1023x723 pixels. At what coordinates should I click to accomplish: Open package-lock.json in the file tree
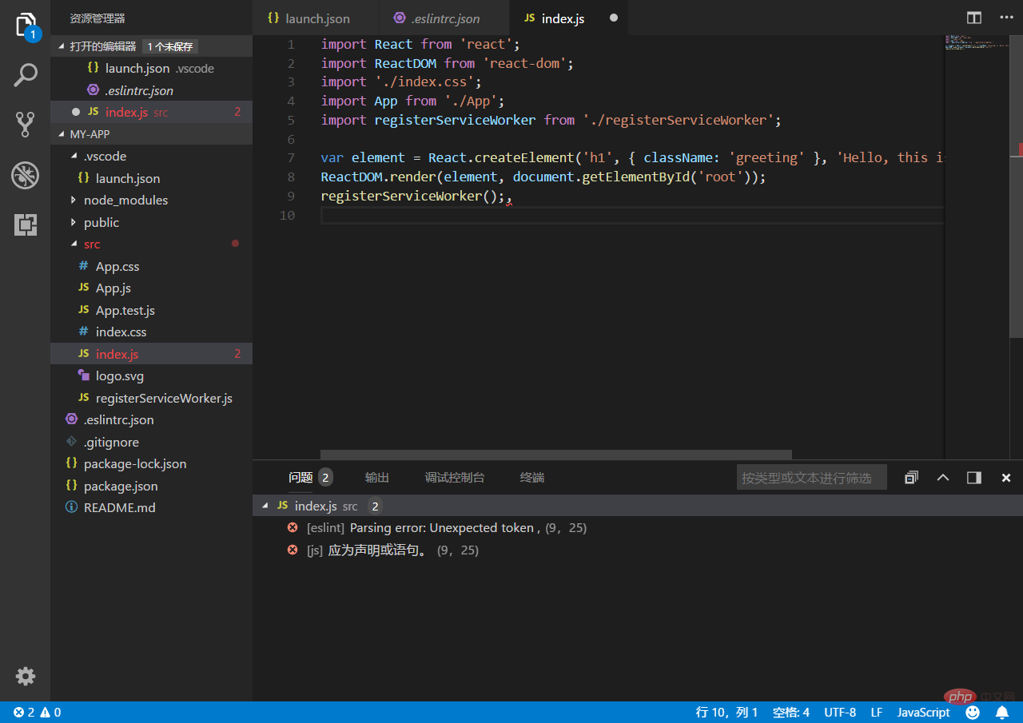(151, 464)
